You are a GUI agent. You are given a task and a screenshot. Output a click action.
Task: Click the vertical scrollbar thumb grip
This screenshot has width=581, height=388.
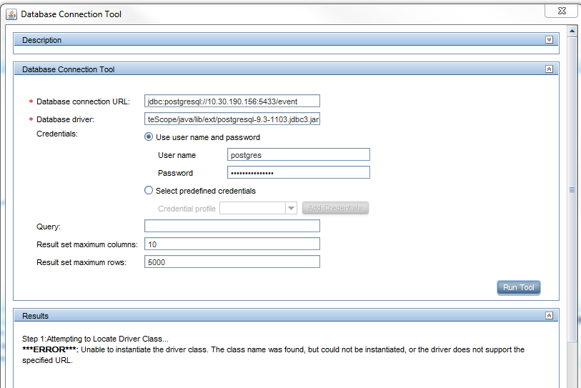coord(572,189)
